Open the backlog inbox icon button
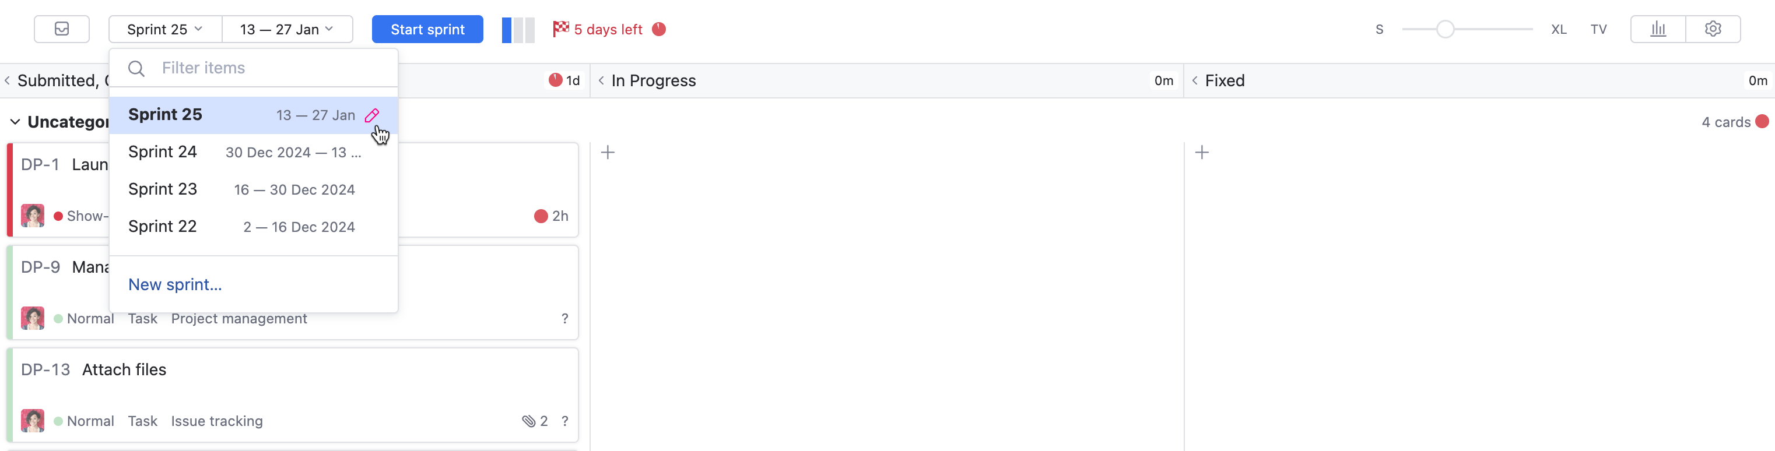Screen dimensions: 1775x451 pyautogui.click(x=62, y=29)
